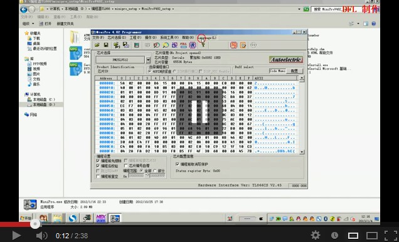Image resolution: width=399 pixels, height=242 pixels.
Task: Click the green chip icon in toolbar
Action: pos(137,45)
